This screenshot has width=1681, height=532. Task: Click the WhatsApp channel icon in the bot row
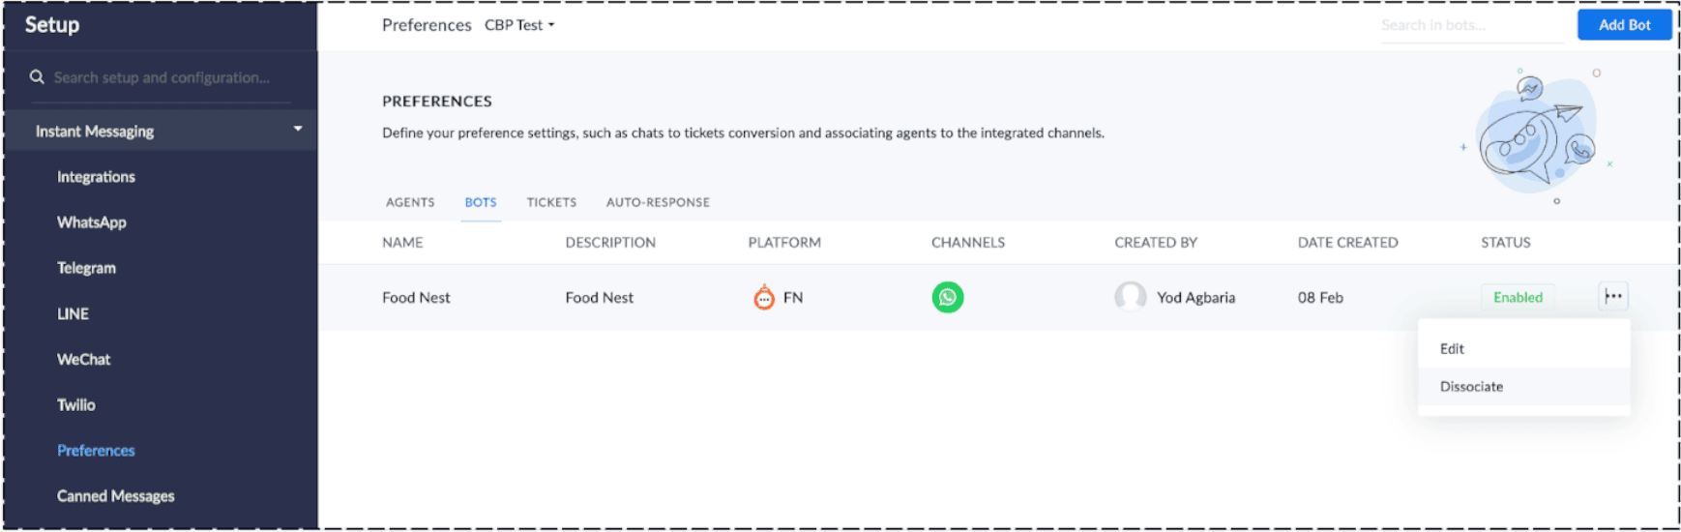pyautogui.click(x=947, y=297)
